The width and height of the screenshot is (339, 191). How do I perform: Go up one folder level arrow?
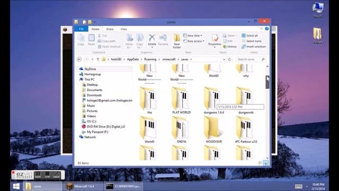pos(98,59)
